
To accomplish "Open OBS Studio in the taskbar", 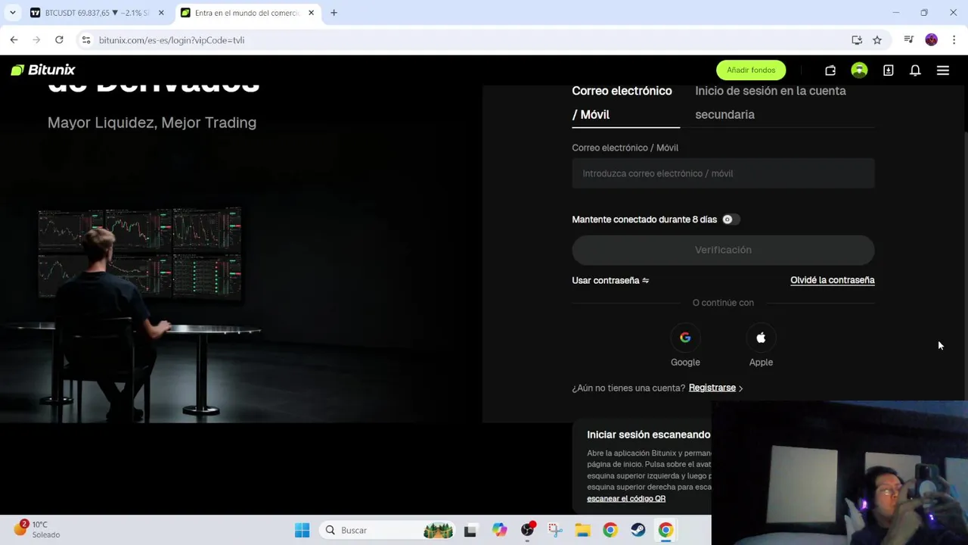I will coord(527,531).
